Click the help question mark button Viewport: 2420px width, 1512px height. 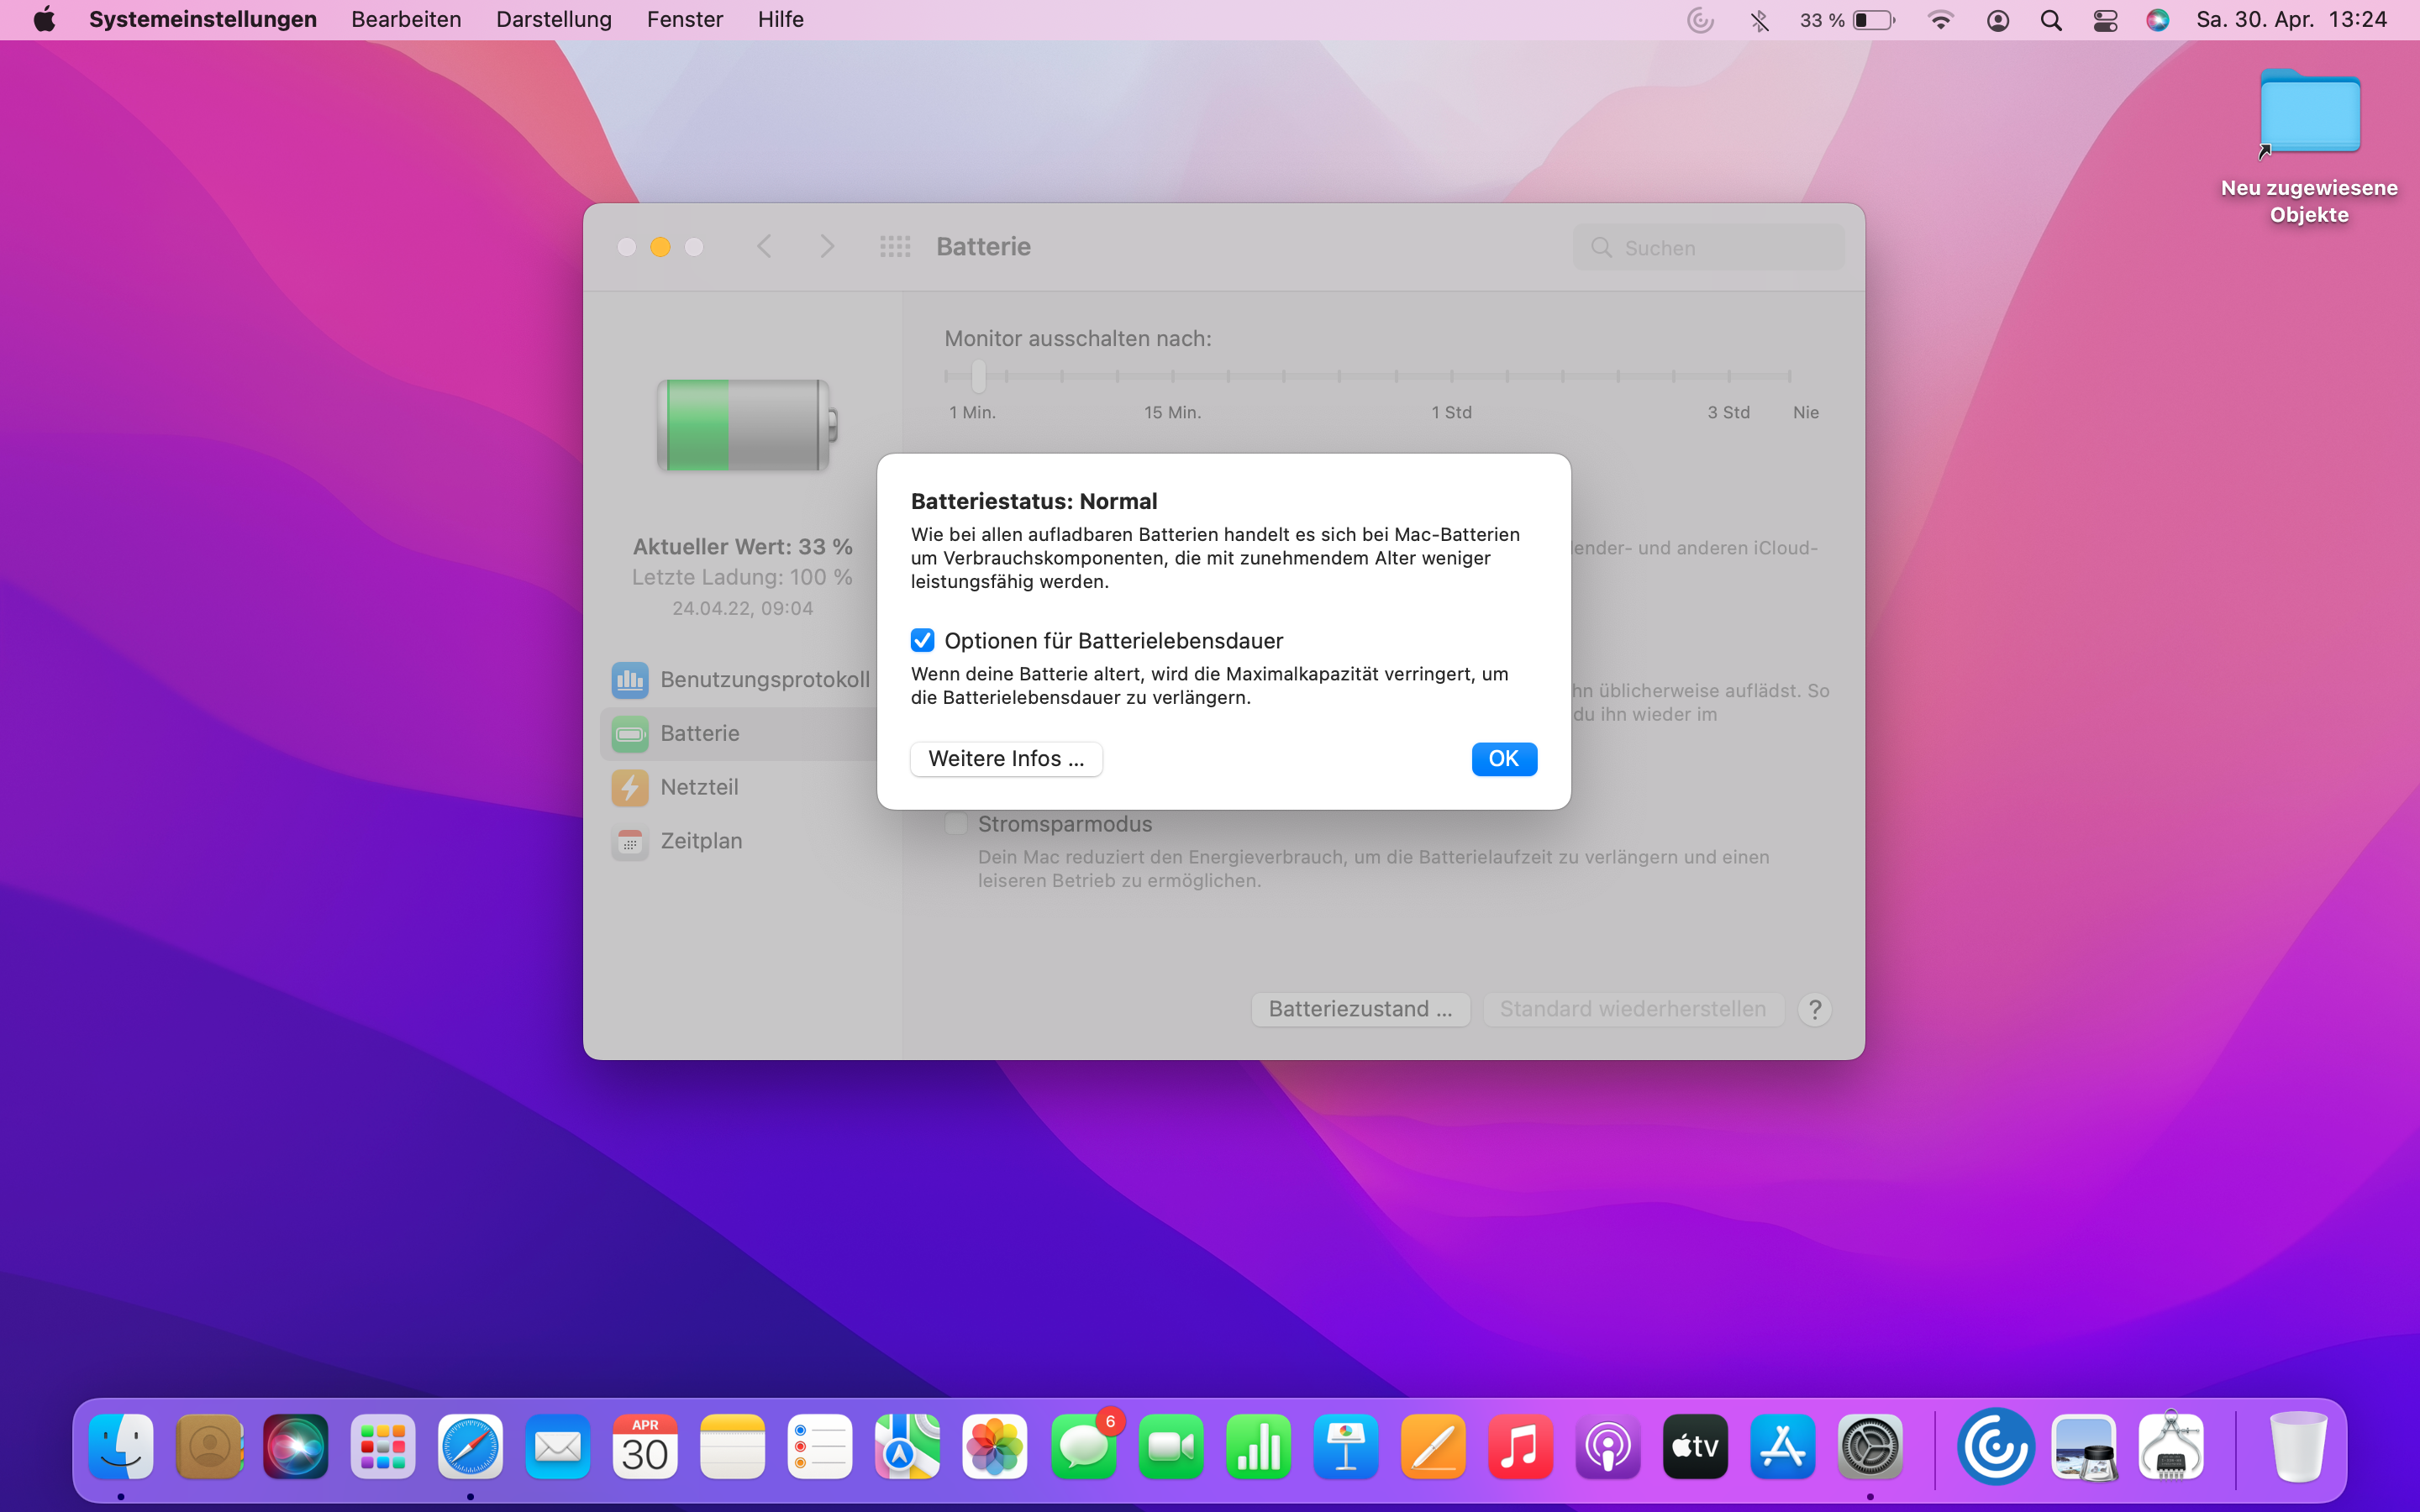point(1814,1009)
